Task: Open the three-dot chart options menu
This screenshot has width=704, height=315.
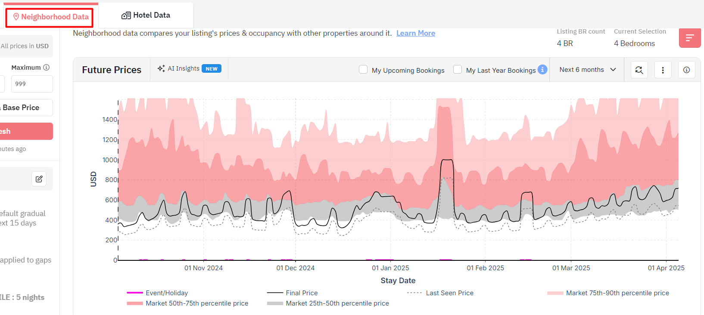Action: [663, 70]
